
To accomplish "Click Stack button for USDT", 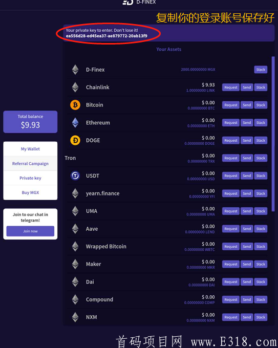I will tap(261, 176).
